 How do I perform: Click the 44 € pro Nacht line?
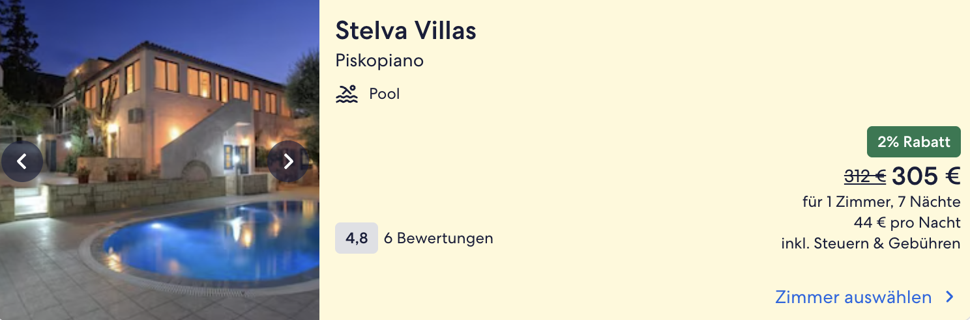tap(907, 223)
